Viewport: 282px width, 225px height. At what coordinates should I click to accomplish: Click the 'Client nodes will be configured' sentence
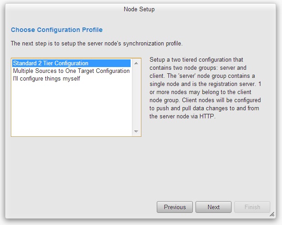[221, 100]
